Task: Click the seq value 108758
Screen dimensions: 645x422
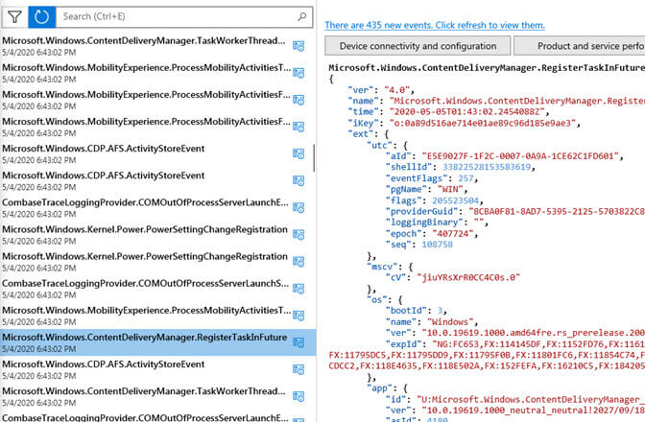Action: 437,245
